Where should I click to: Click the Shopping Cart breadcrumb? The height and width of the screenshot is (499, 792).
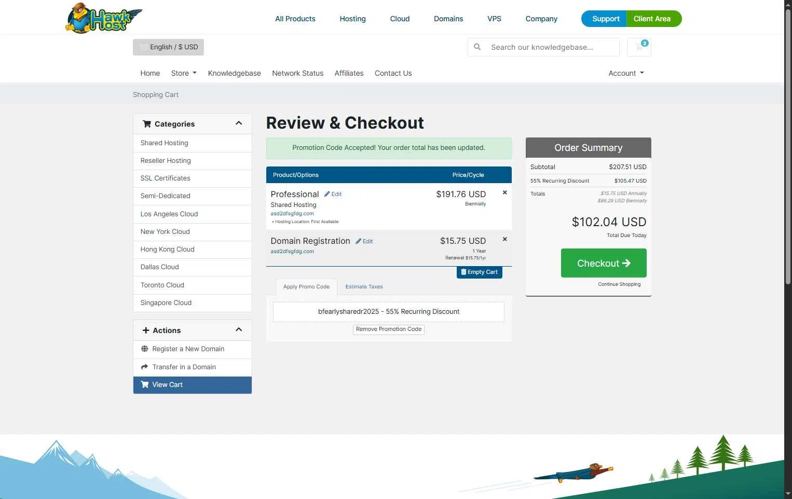coord(156,95)
